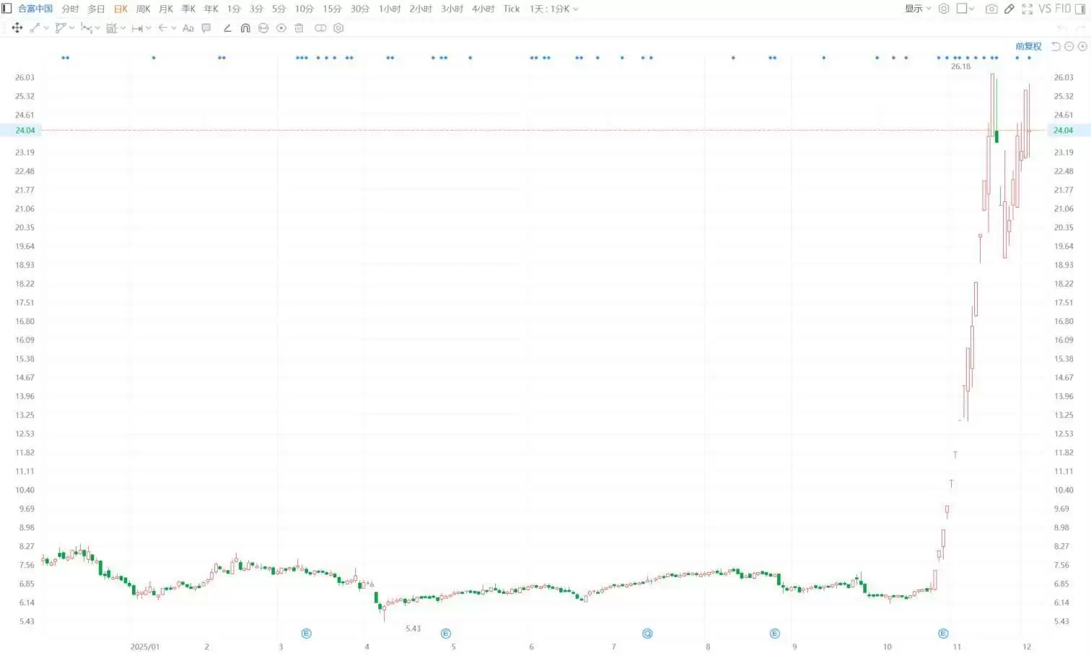Select the range measure tool

pyautogui.click(x=137, y=28)
